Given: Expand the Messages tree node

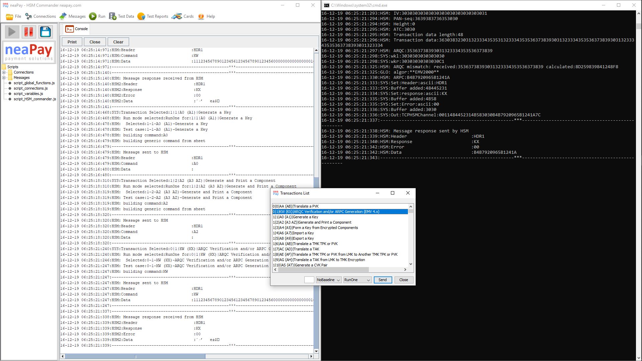Looking at the screenshot, I should pyautogui.click(x=4, y=78).
